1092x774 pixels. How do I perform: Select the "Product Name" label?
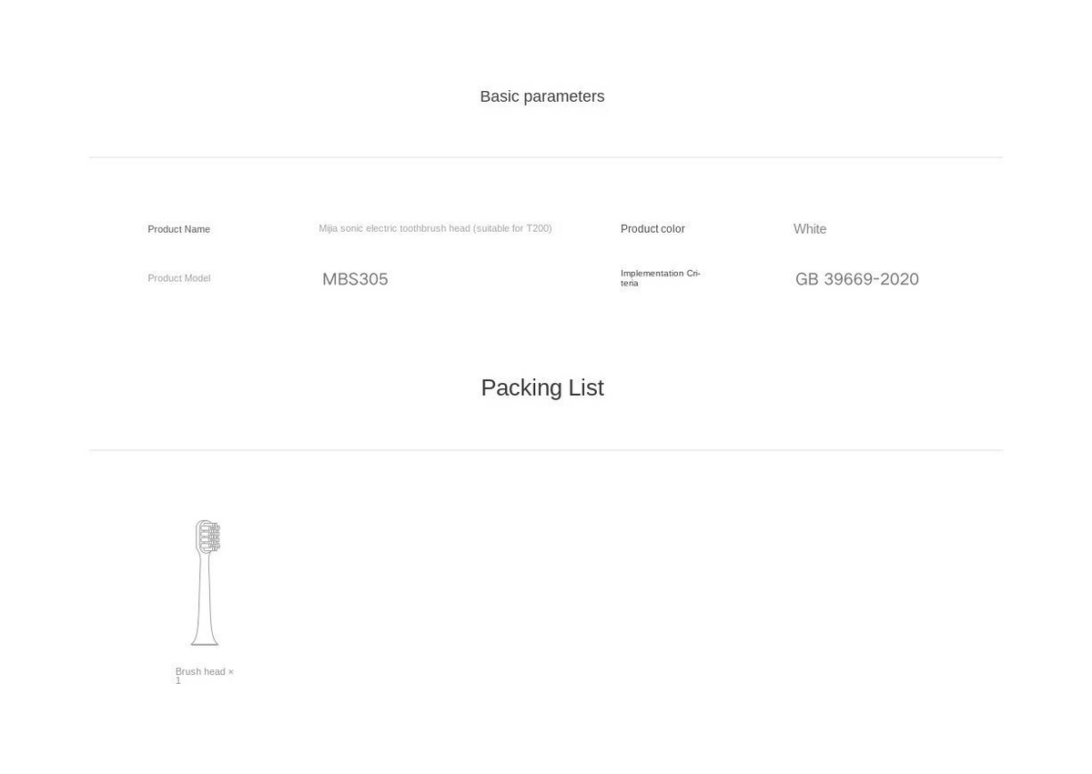tap(179, 229)
